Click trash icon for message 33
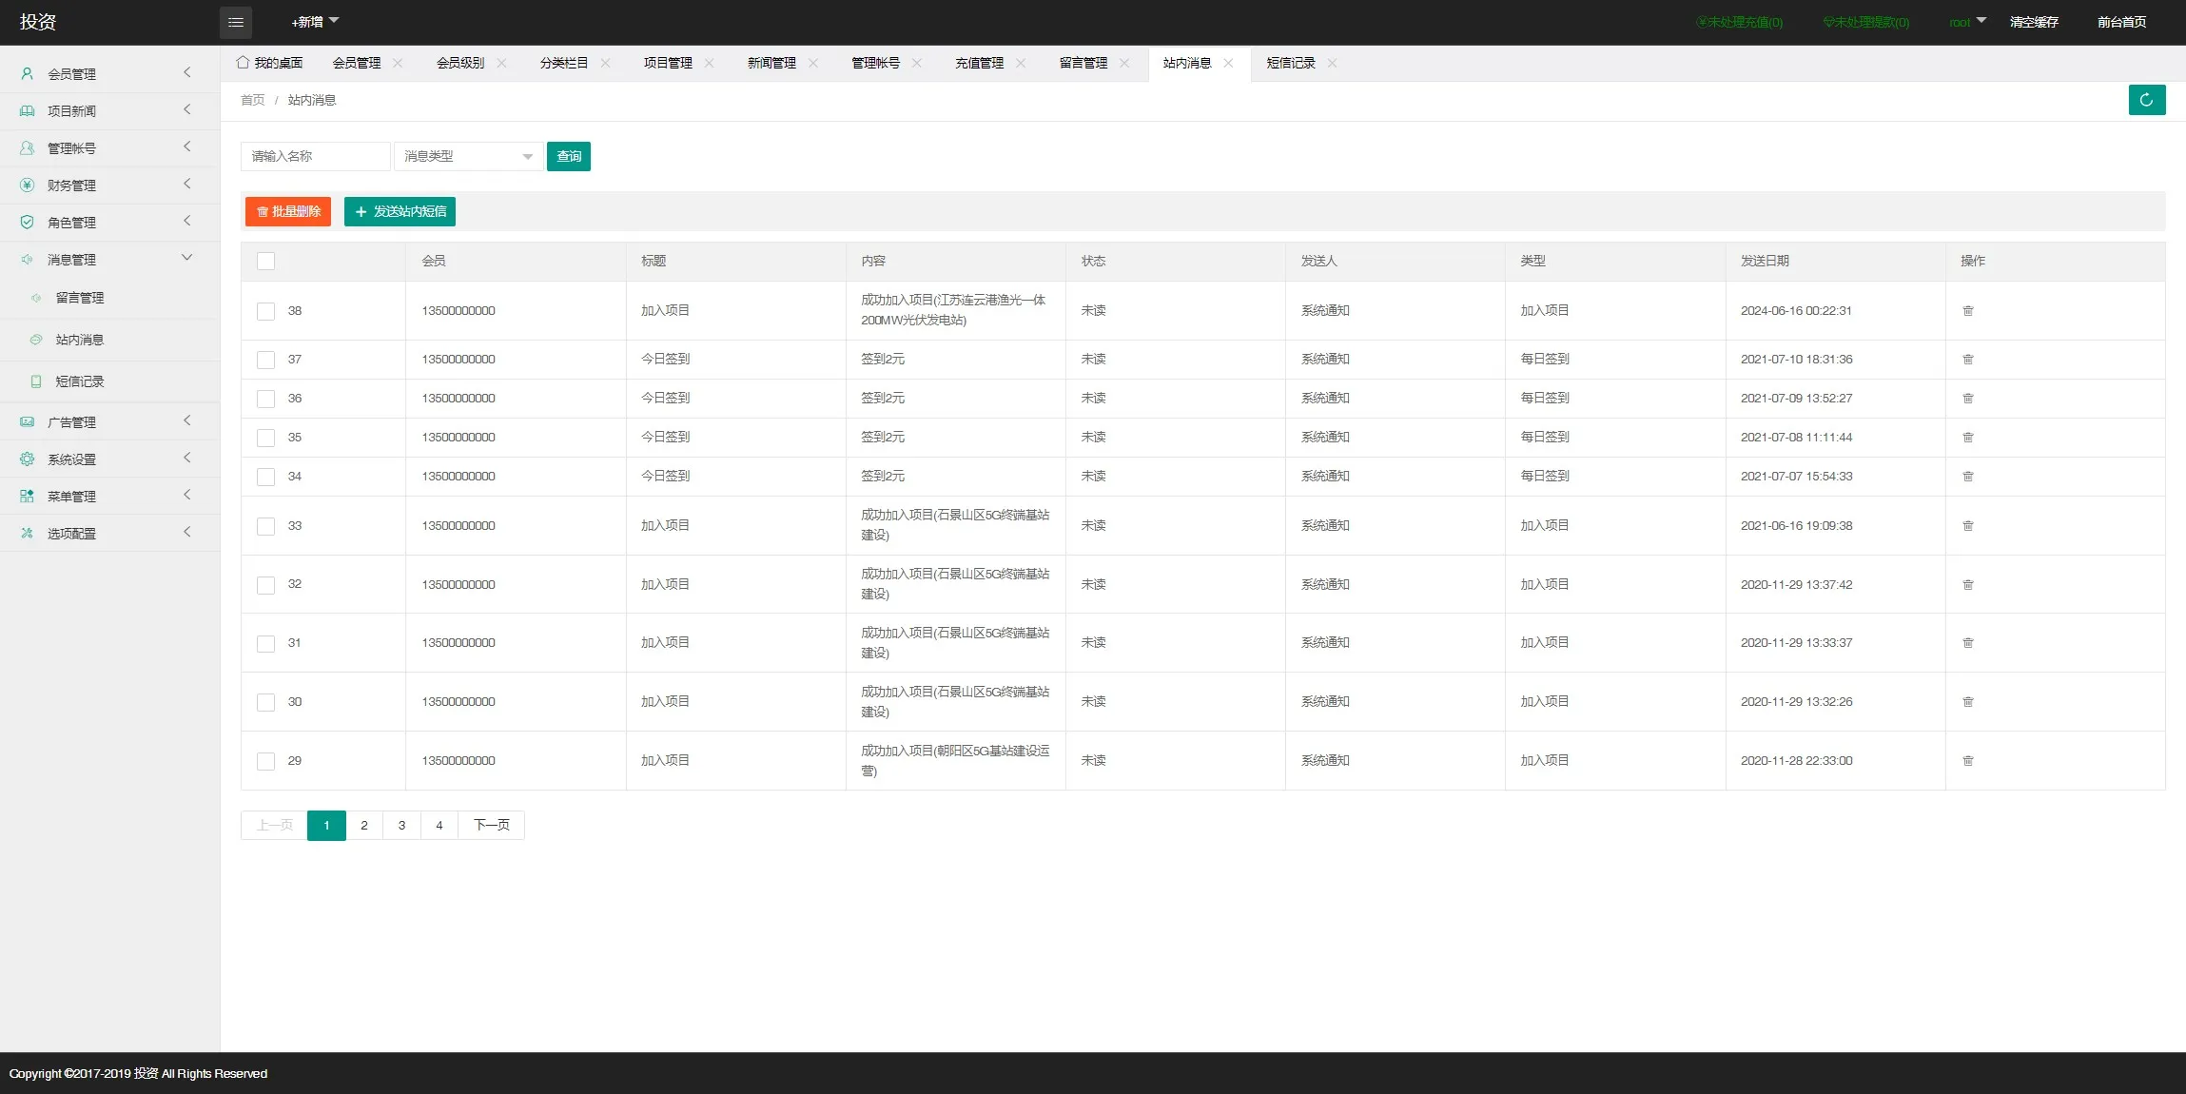Viewport: 2186px width, 1094px height. coord(1968,526)
